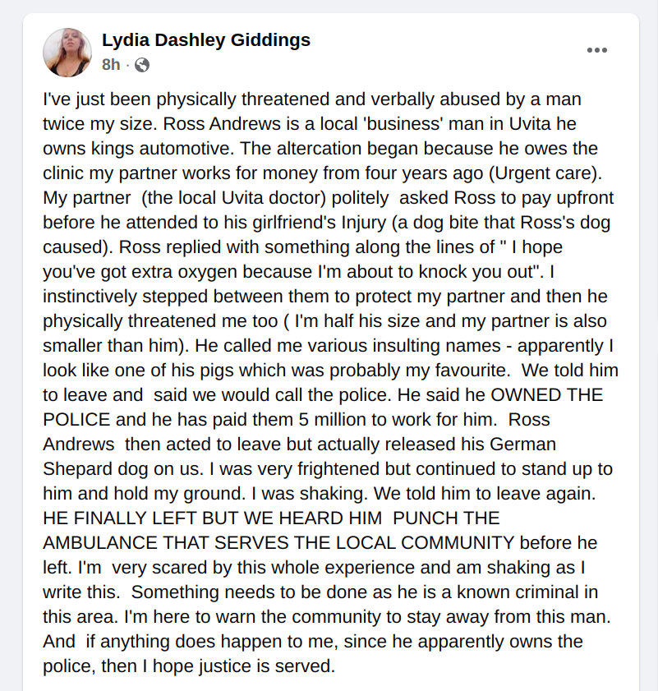
Task: Open the post via the 8h timestamp
Action: pos(111,65)
